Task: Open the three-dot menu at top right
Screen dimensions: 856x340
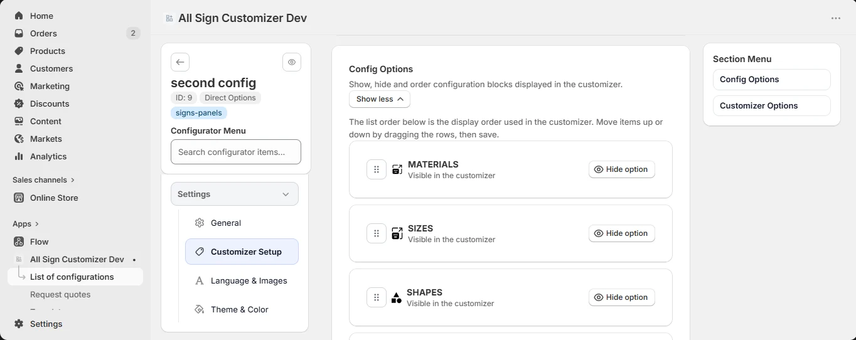Action: tap(836, 18)
